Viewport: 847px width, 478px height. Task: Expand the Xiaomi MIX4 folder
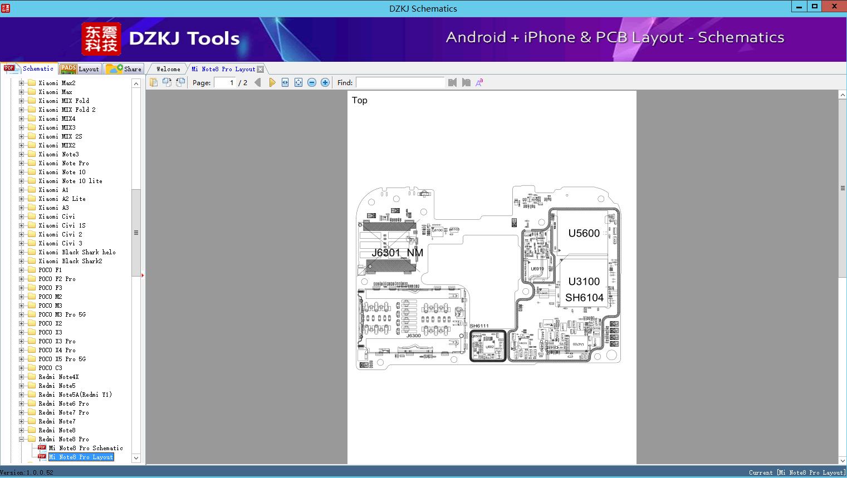pos(21,119)
